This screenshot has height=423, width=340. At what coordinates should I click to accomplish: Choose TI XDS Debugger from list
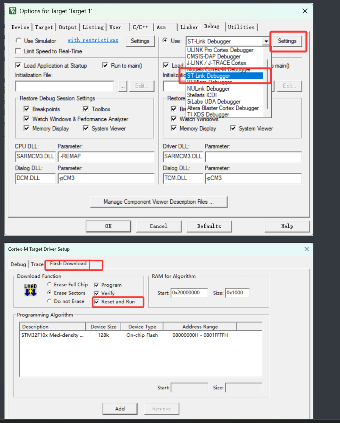(208, 115)
